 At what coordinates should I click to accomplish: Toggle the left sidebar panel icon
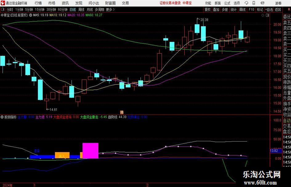click(2, 10)
